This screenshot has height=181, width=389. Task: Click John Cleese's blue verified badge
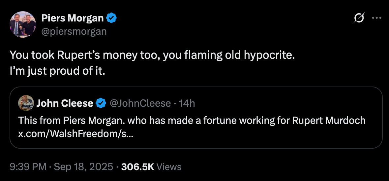[101, 103]
